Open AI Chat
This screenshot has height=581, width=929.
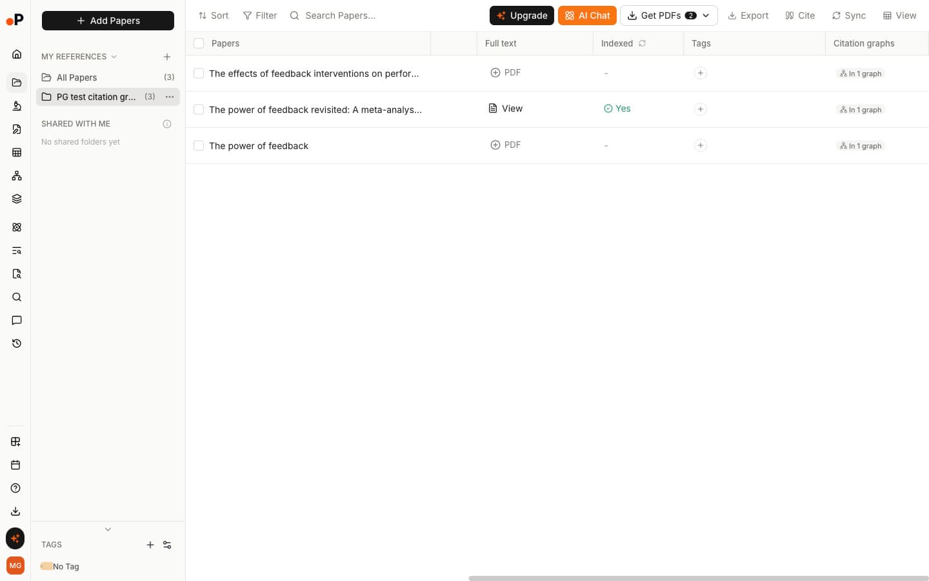click(587, 15)
